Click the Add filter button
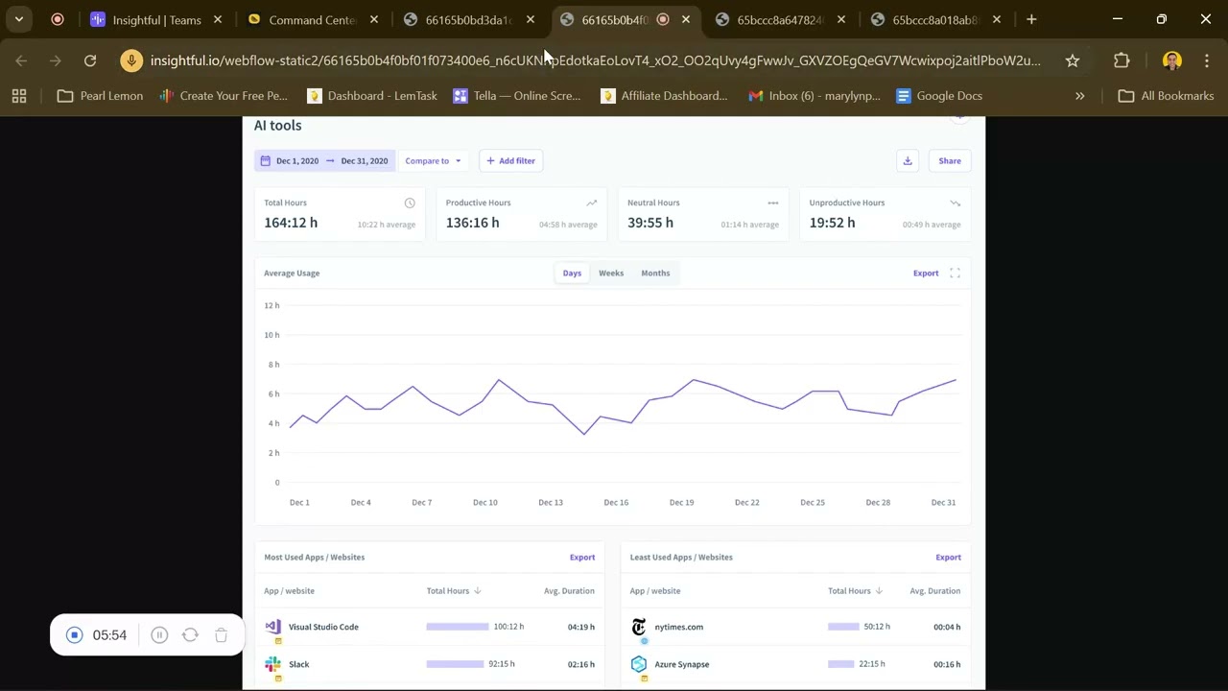1228x691 pixels. pos(510,160)
